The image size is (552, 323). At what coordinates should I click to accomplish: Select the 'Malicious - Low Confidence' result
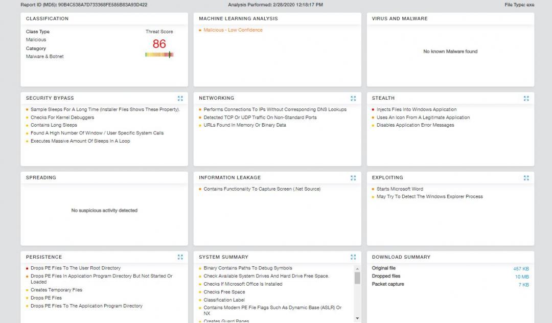click(233, 30)
